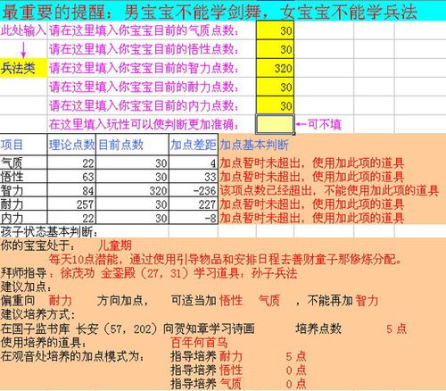446x391 pixels.
Task: Click the 每天10点潜能 description line
Action: [225, 259]
